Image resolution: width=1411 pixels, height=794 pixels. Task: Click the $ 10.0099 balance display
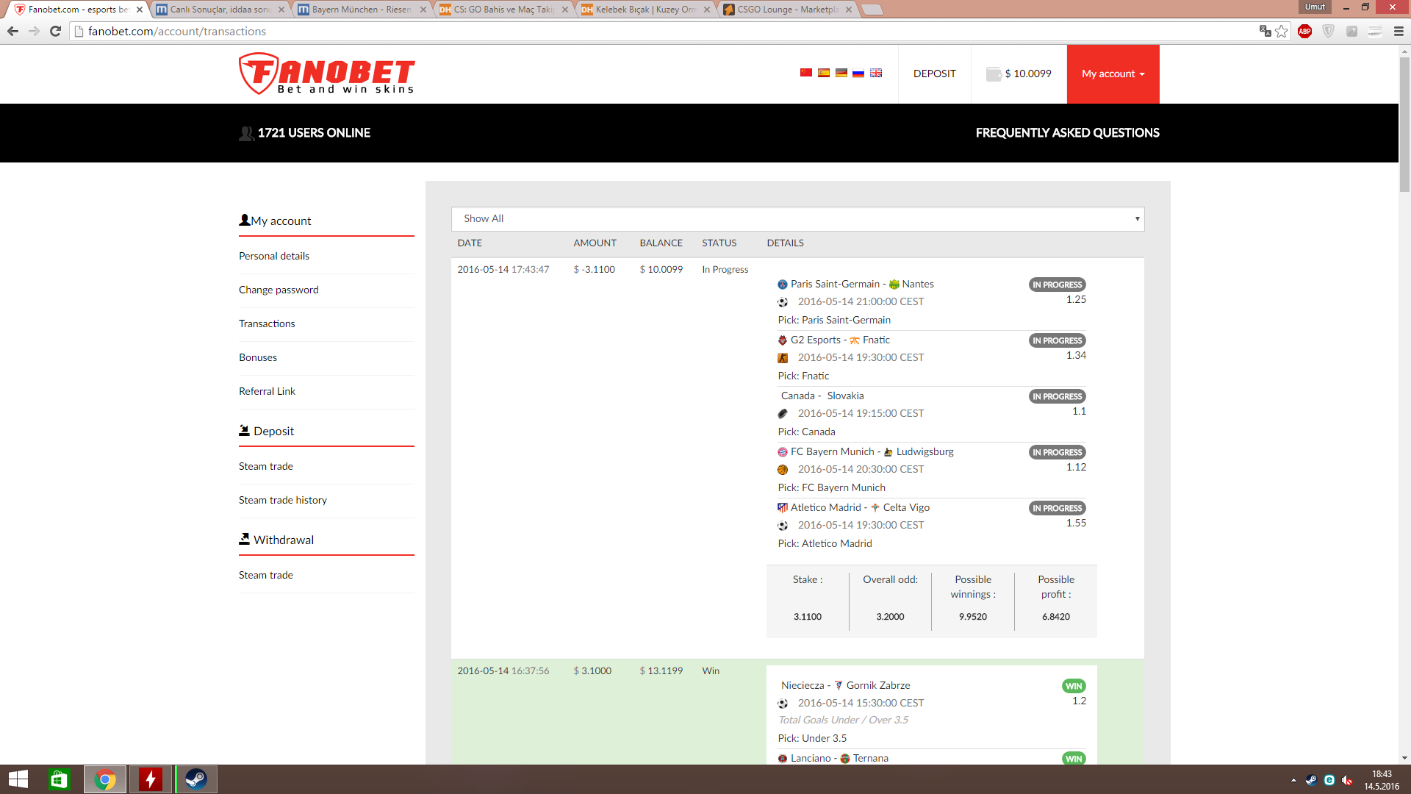[x=1028, y=74]
